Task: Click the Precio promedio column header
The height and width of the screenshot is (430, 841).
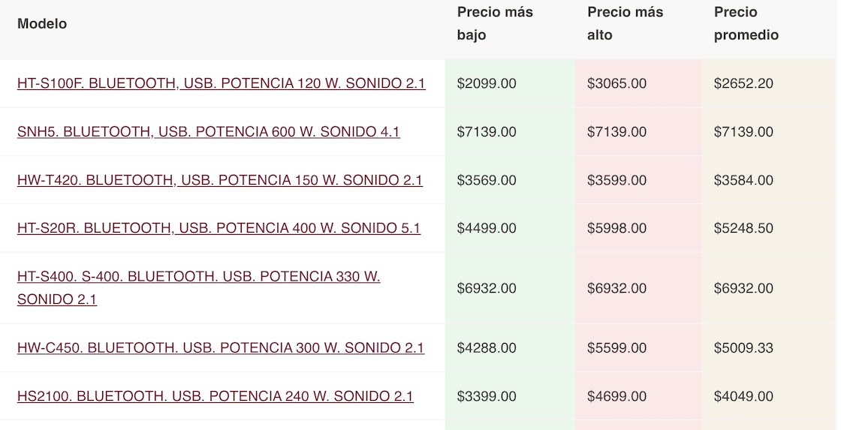Action: [x=746, y=24]
